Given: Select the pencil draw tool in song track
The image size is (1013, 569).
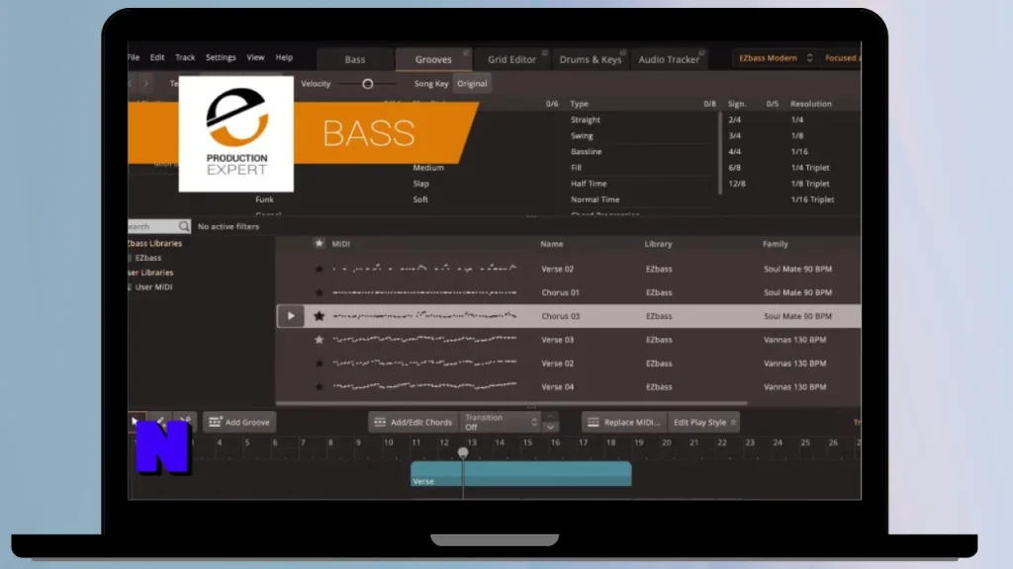Looking at the screenshot, I should point(160,421).
